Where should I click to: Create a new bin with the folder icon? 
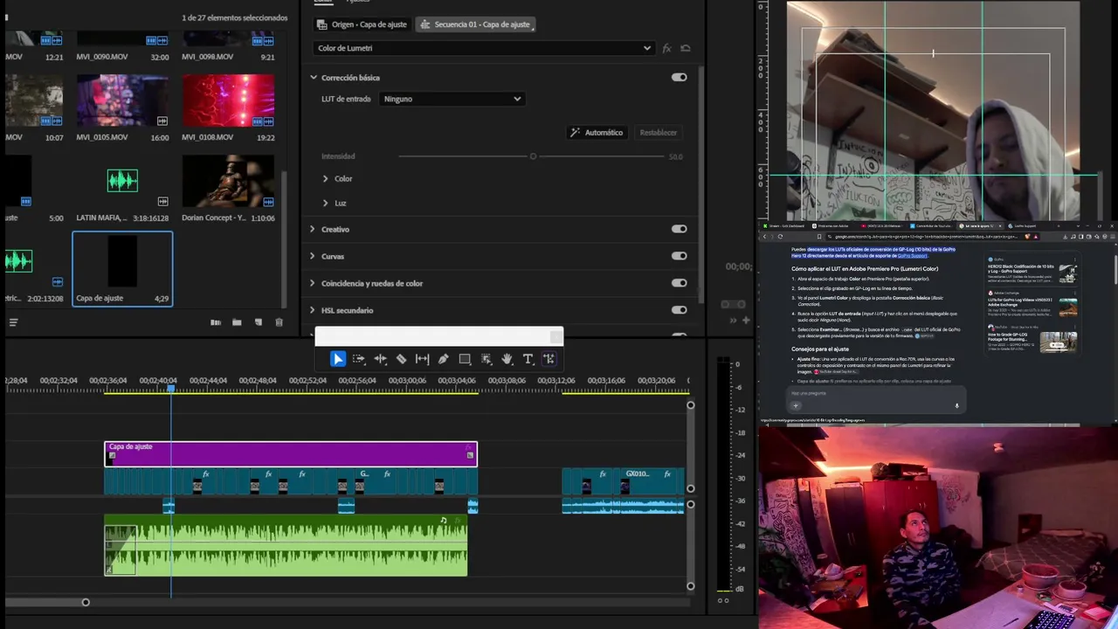pyautogui.click(x=237, y=322)
